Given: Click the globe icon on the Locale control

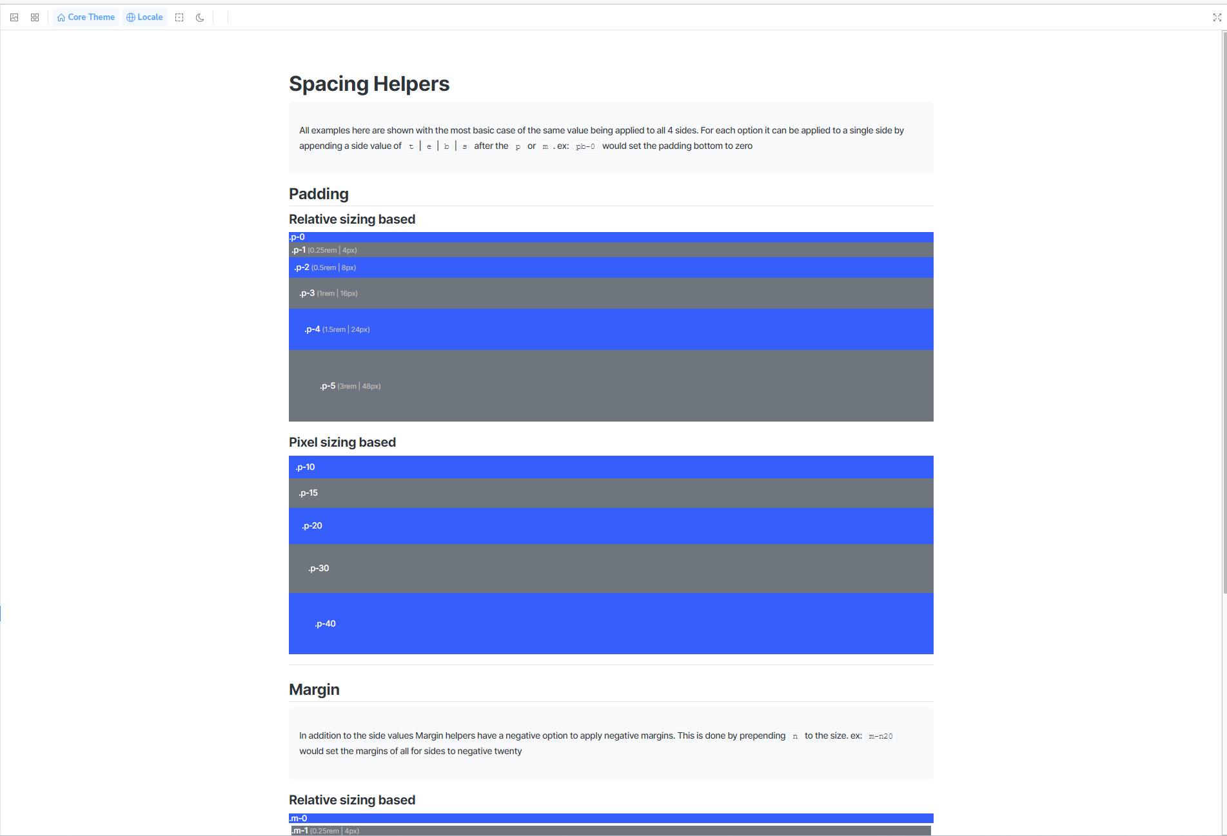Looking at the screenshot, I should tap(130, 17).
